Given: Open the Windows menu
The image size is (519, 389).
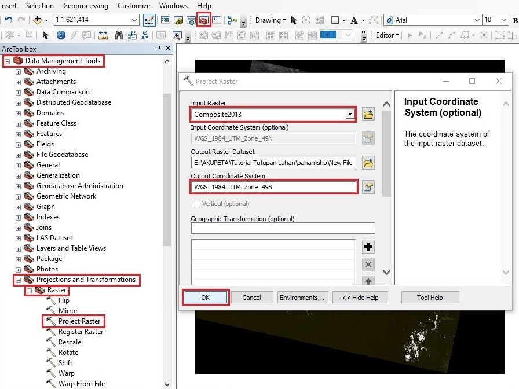Looking at the screenshot, I should point(173,6).
